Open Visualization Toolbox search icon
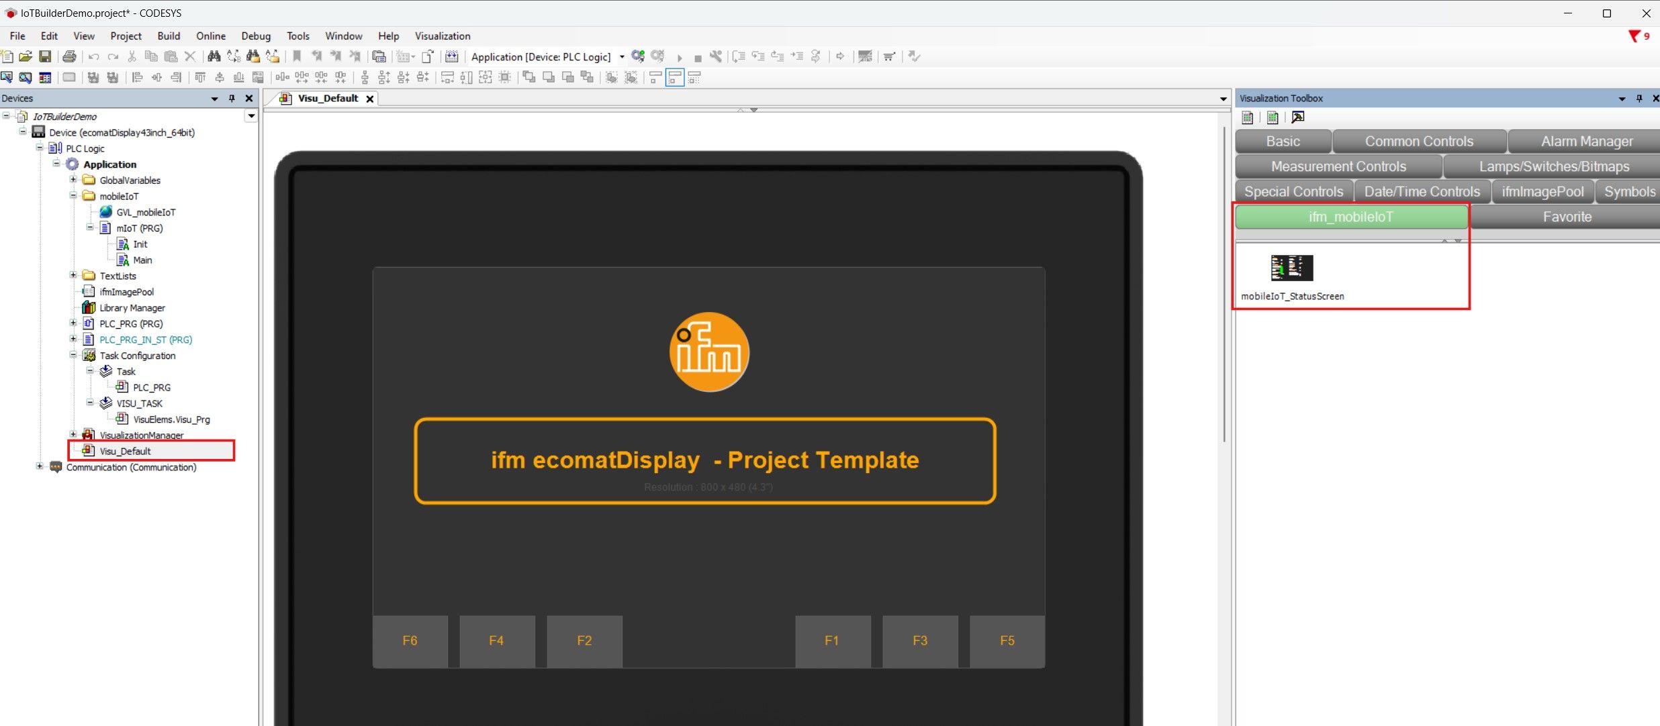 coord(1298,117)
